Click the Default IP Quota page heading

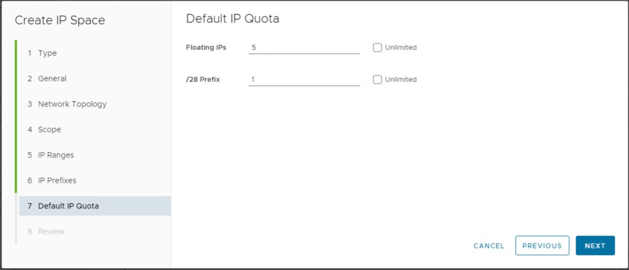click(x=232, y=19)
